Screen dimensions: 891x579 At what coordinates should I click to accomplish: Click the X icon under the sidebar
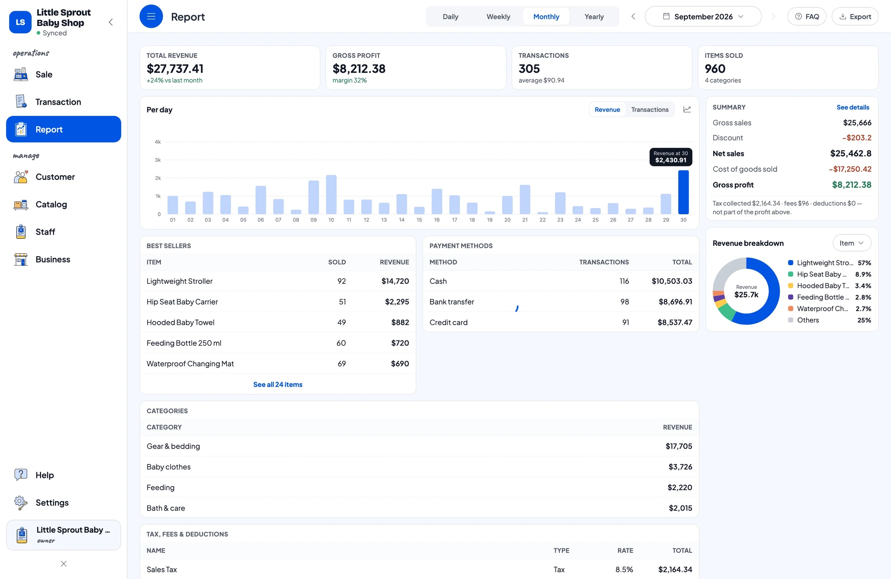point(63,564)
